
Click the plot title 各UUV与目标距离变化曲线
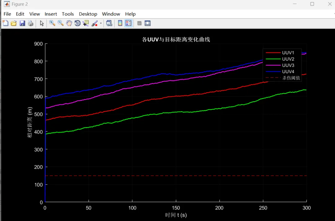coord(176,39)
